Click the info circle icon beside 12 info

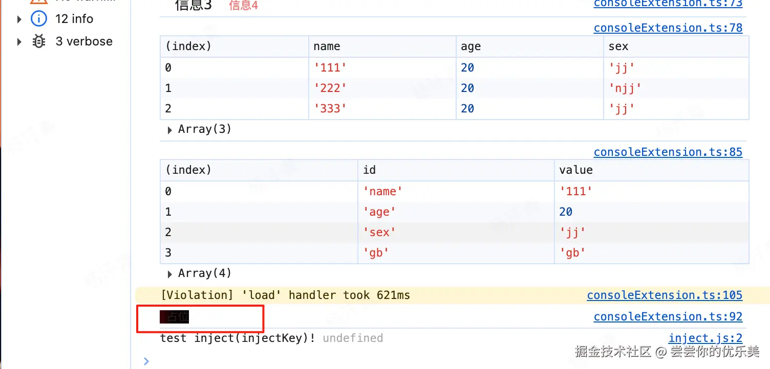coord(39,19)
